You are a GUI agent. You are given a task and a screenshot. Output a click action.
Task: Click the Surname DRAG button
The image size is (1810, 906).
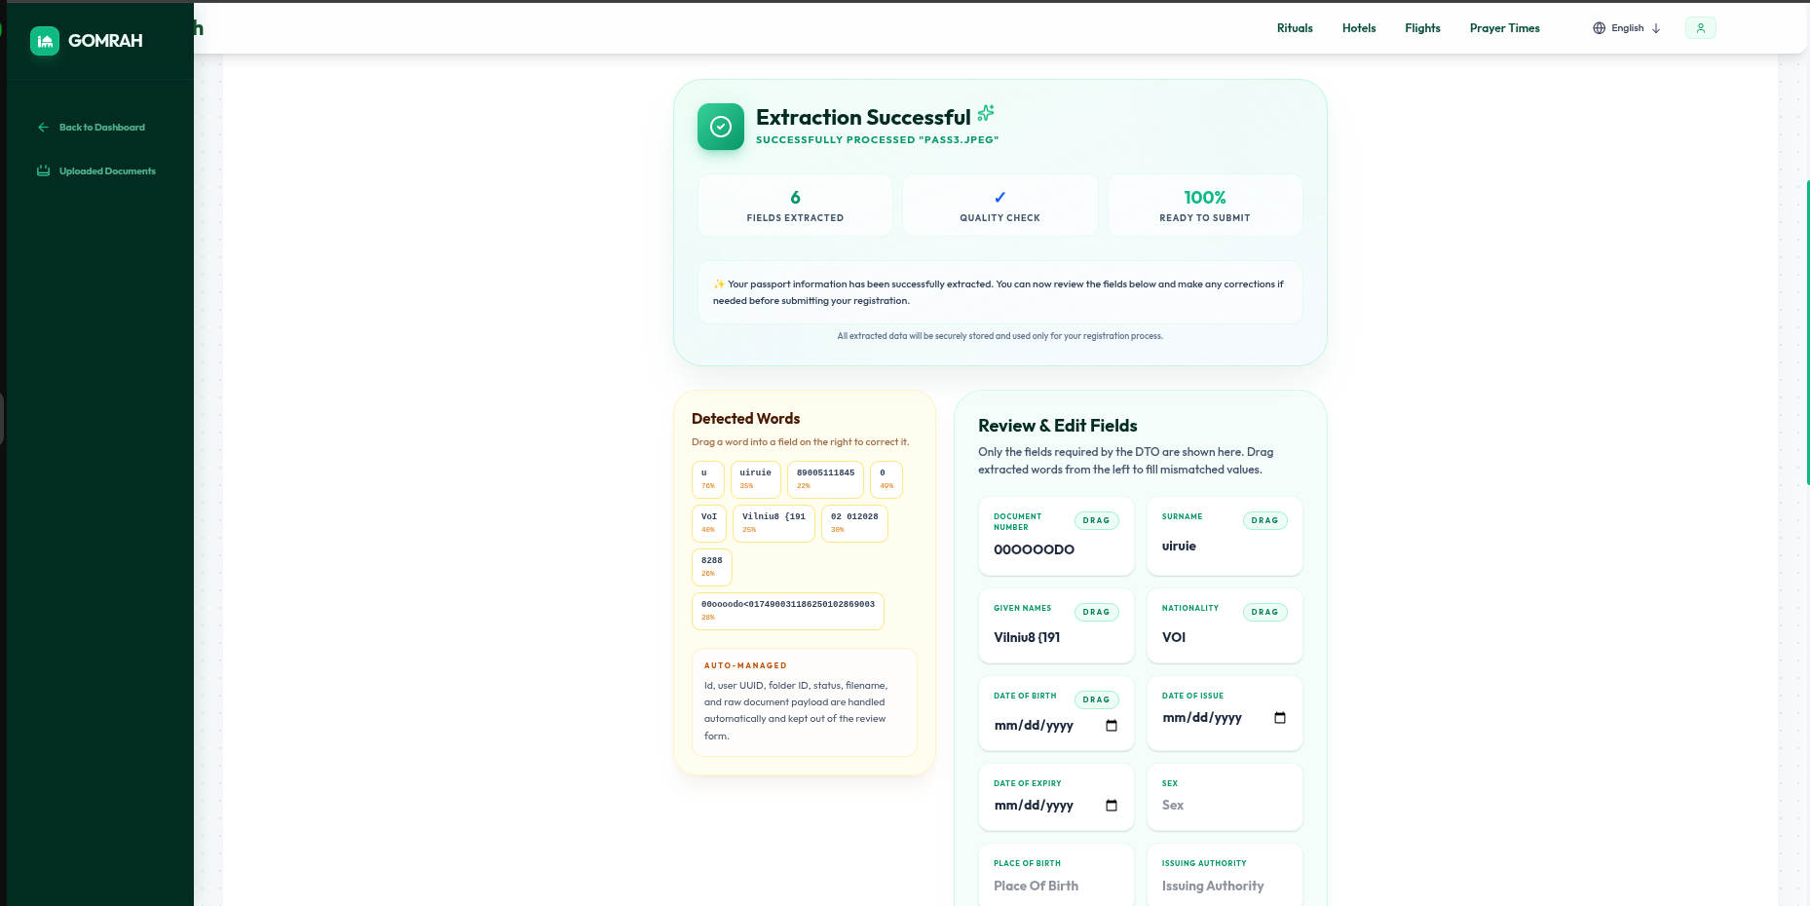tap(1264, 521)
